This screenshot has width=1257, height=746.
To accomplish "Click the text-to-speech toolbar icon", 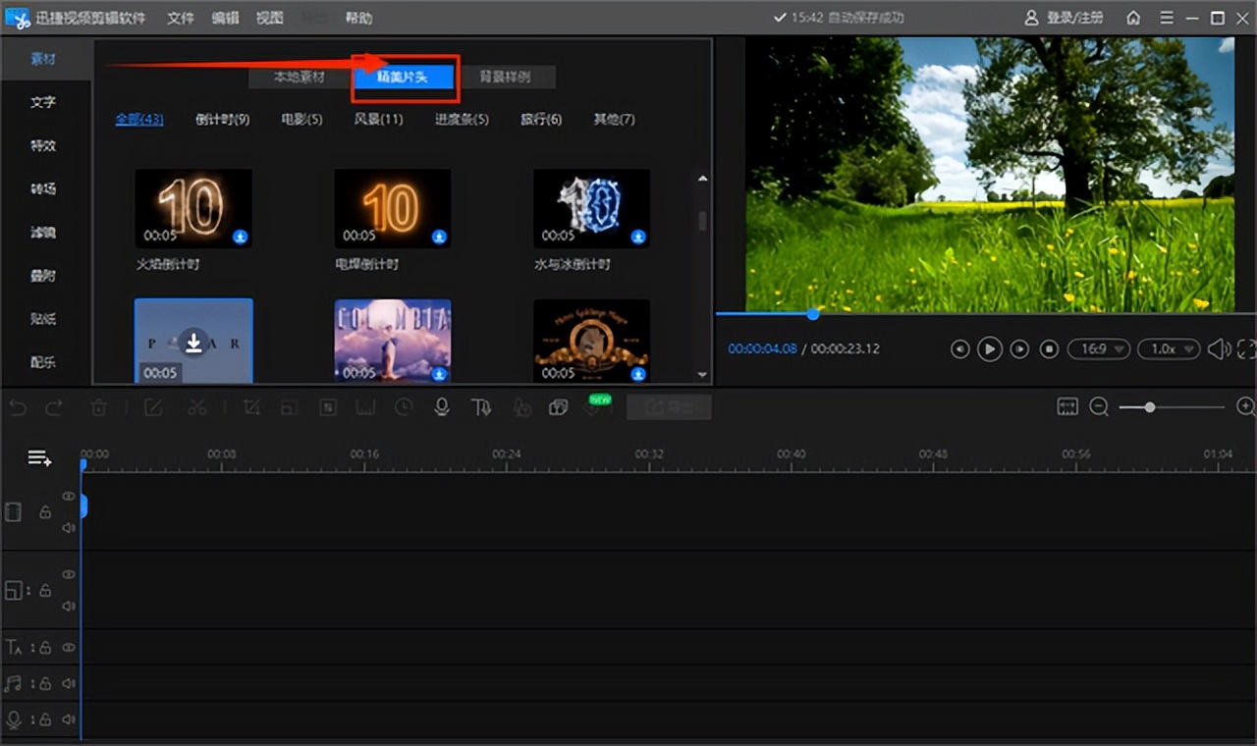I will (x=481, y=407).
